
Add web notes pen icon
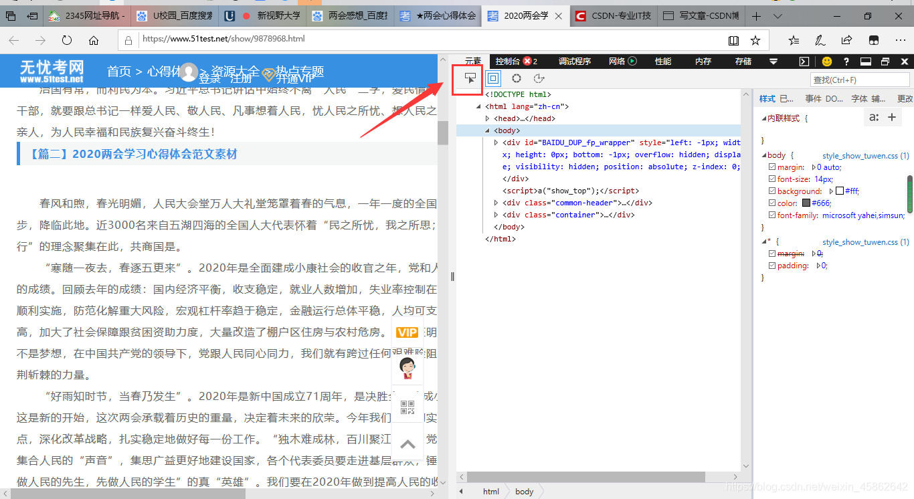[820, 40]
